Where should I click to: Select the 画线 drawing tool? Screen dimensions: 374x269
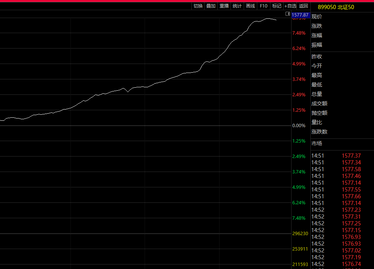pyautogui.click(x=250, y=6)
